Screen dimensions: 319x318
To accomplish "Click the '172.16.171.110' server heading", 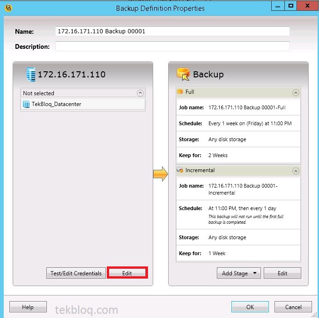I will point(72,75).
